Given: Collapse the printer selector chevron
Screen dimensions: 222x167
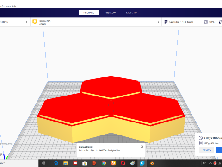Looking at the screenshot, I should 26,22.
